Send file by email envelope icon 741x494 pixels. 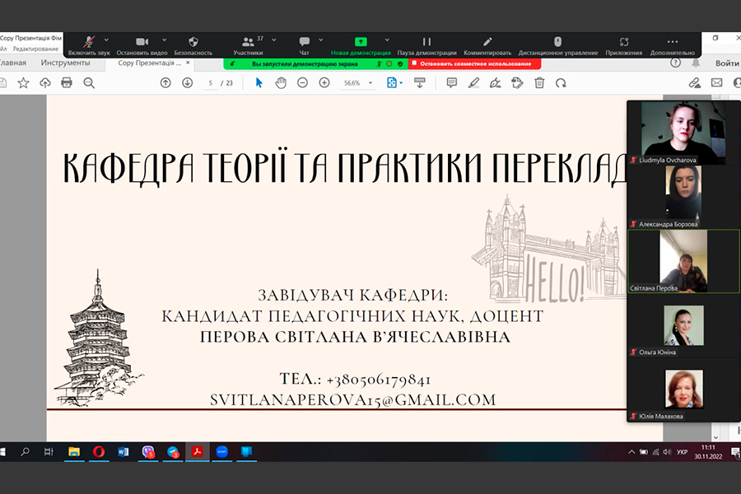[716, 83]
